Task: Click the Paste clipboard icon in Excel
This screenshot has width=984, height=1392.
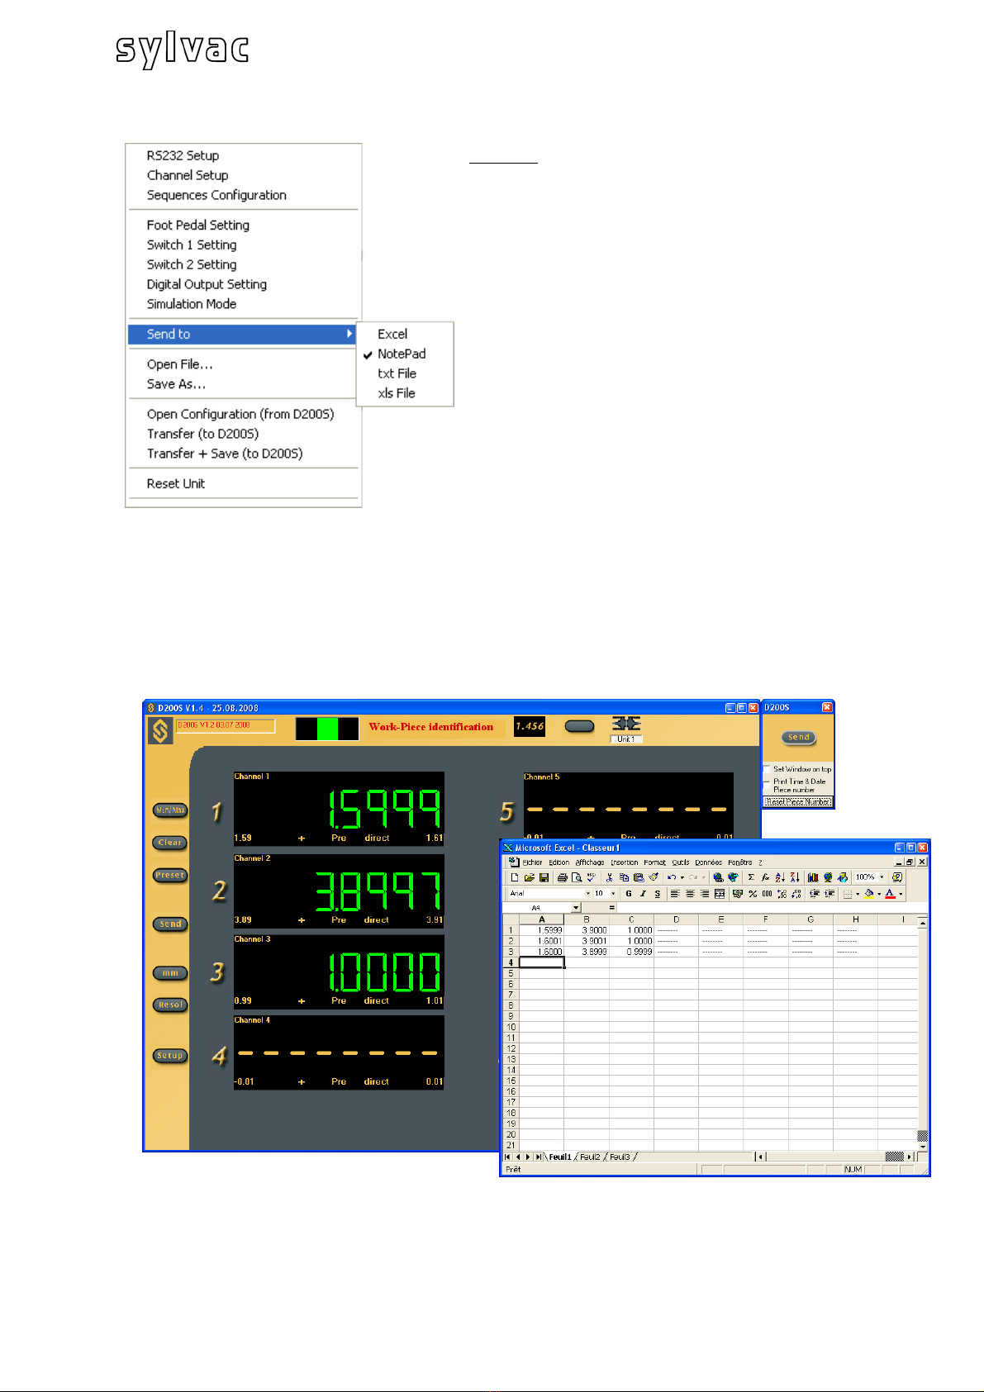Action: (x=639, y=877)
